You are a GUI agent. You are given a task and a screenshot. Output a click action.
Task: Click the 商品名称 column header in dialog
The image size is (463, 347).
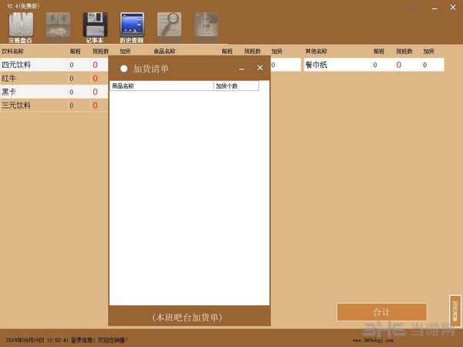(161, 86)
